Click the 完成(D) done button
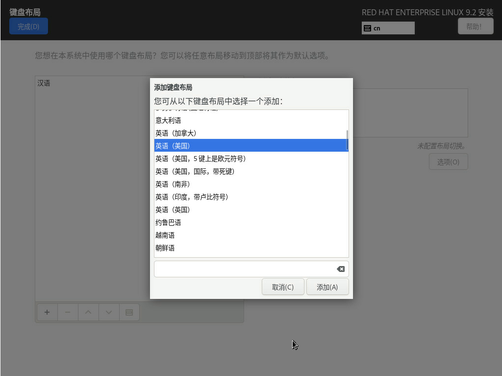 tap(28, 26)
